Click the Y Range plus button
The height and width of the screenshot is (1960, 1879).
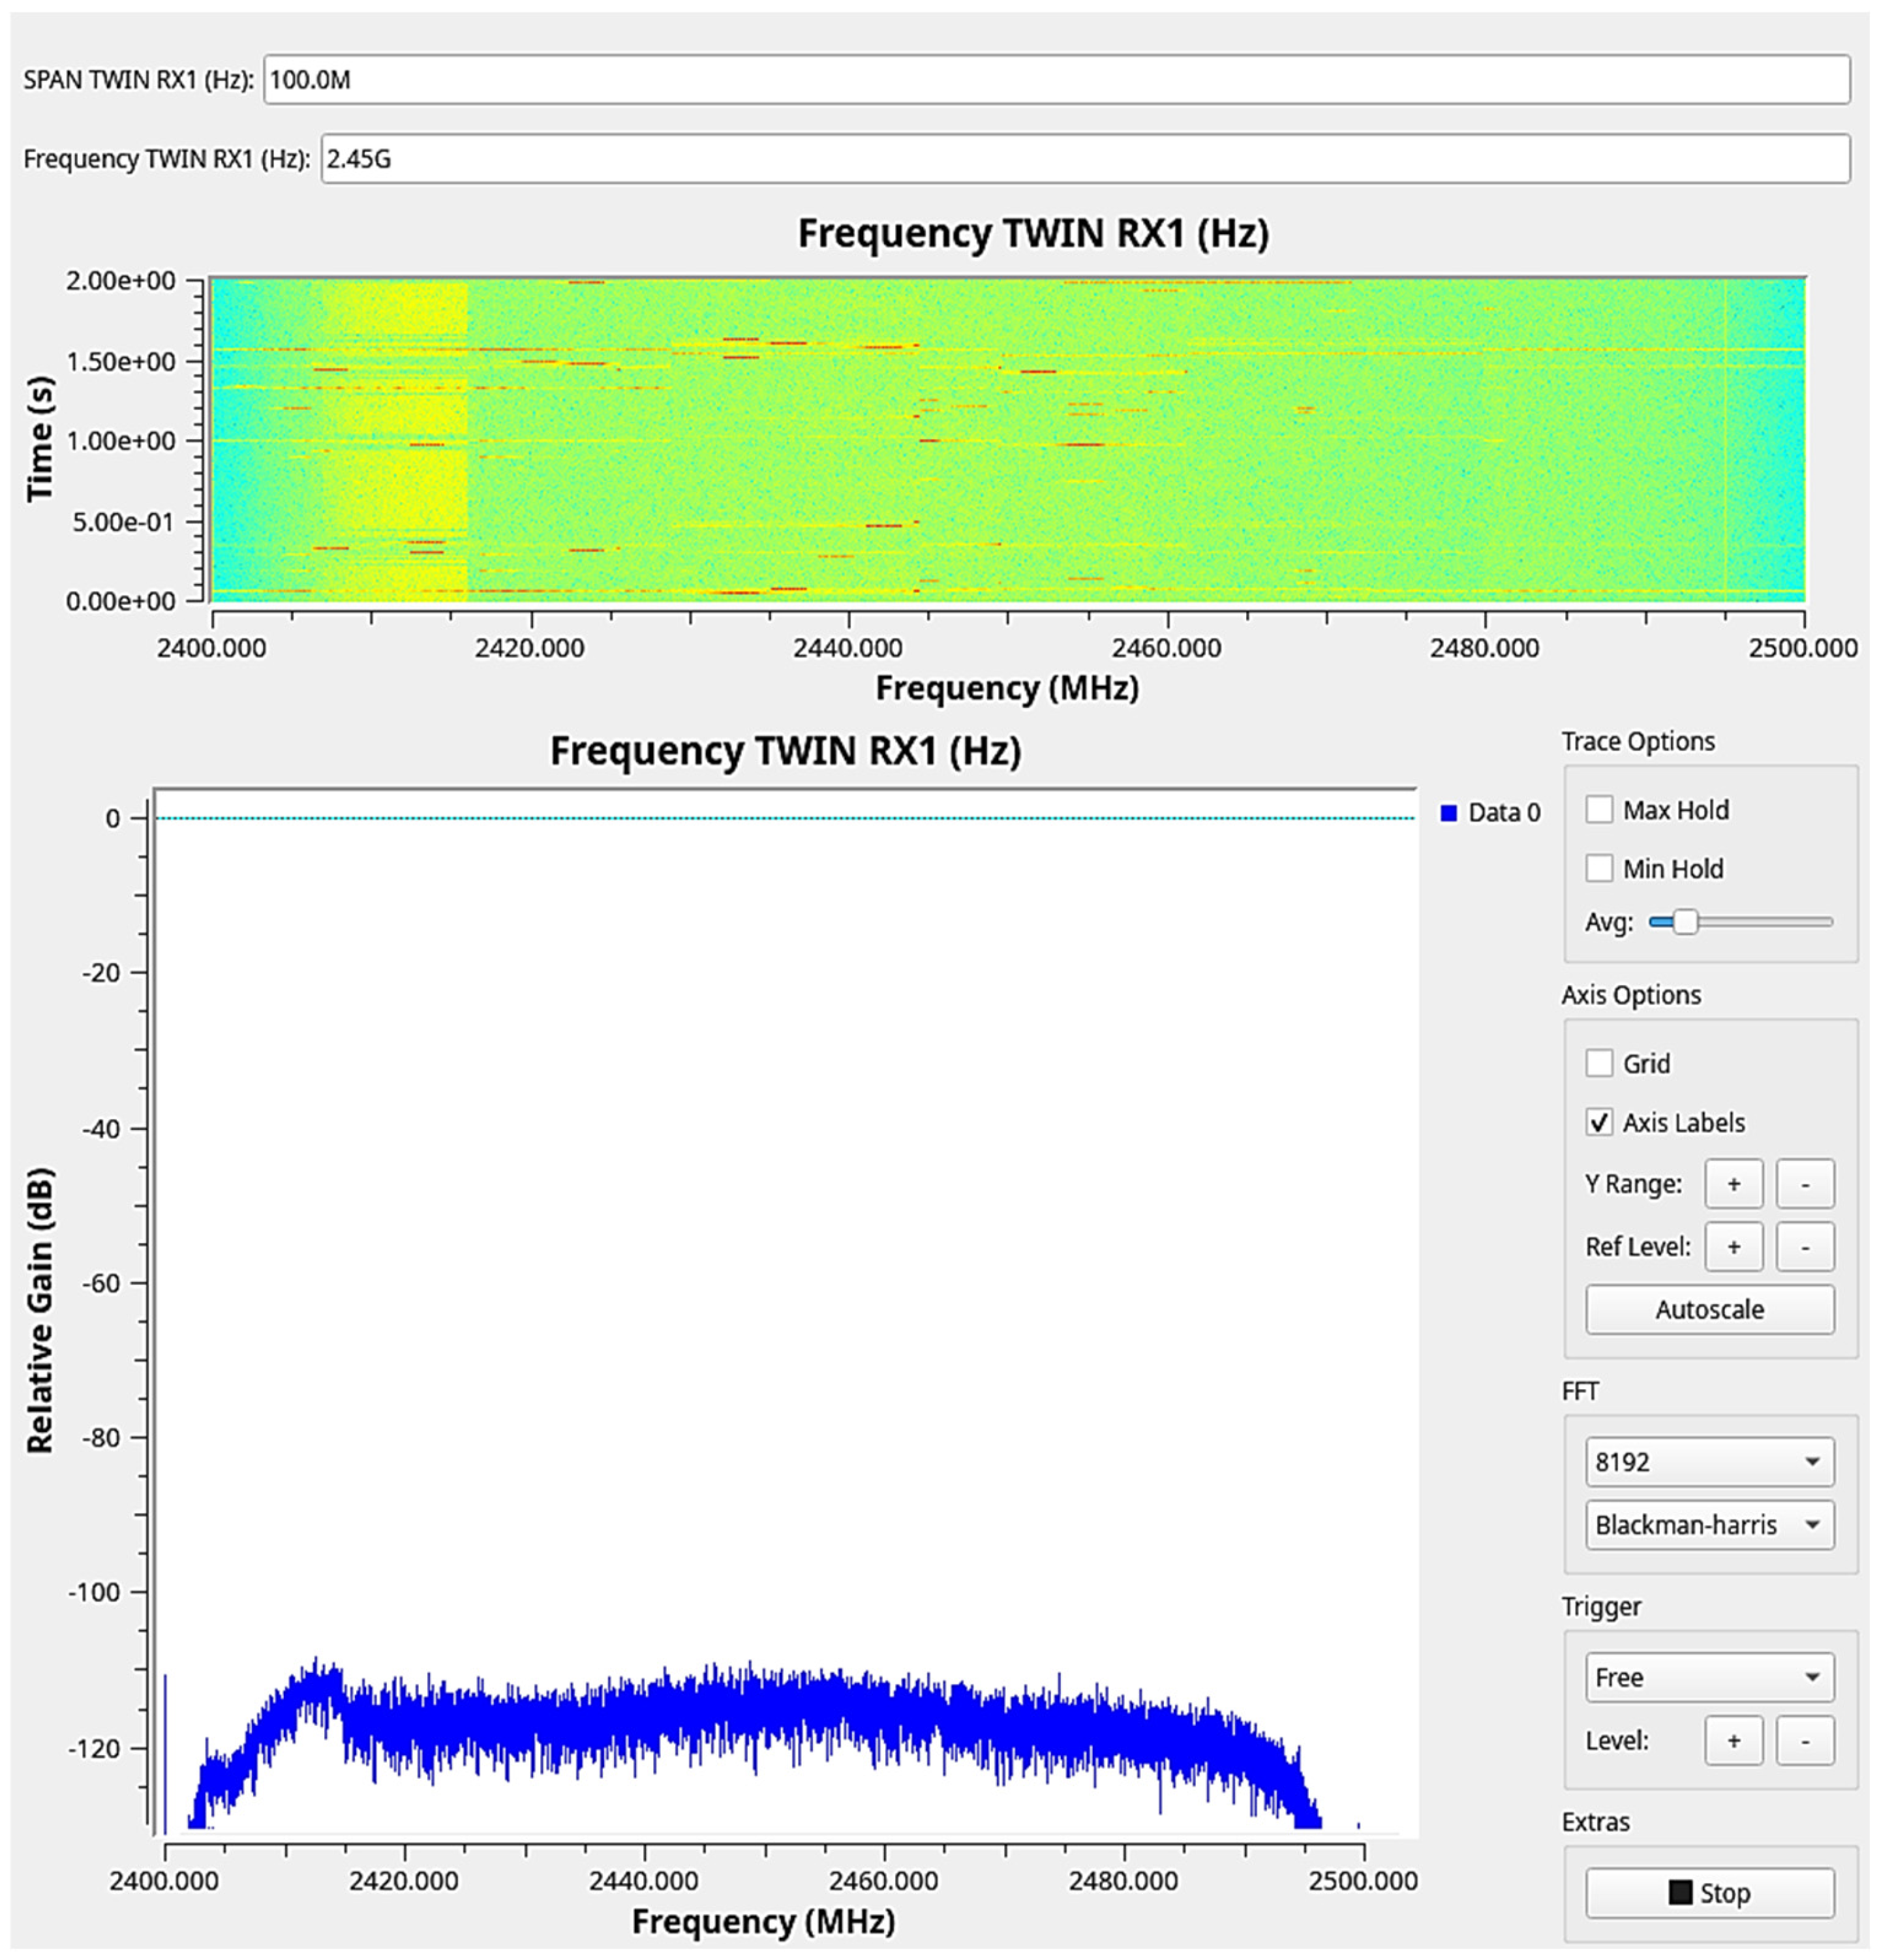(x=1733, y=1184)
